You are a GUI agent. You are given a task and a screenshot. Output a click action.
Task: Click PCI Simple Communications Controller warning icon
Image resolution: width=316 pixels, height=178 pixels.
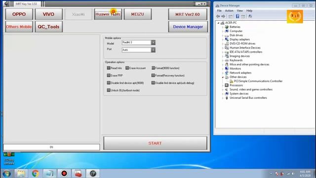pyautogui.click(x=232, y=81)
